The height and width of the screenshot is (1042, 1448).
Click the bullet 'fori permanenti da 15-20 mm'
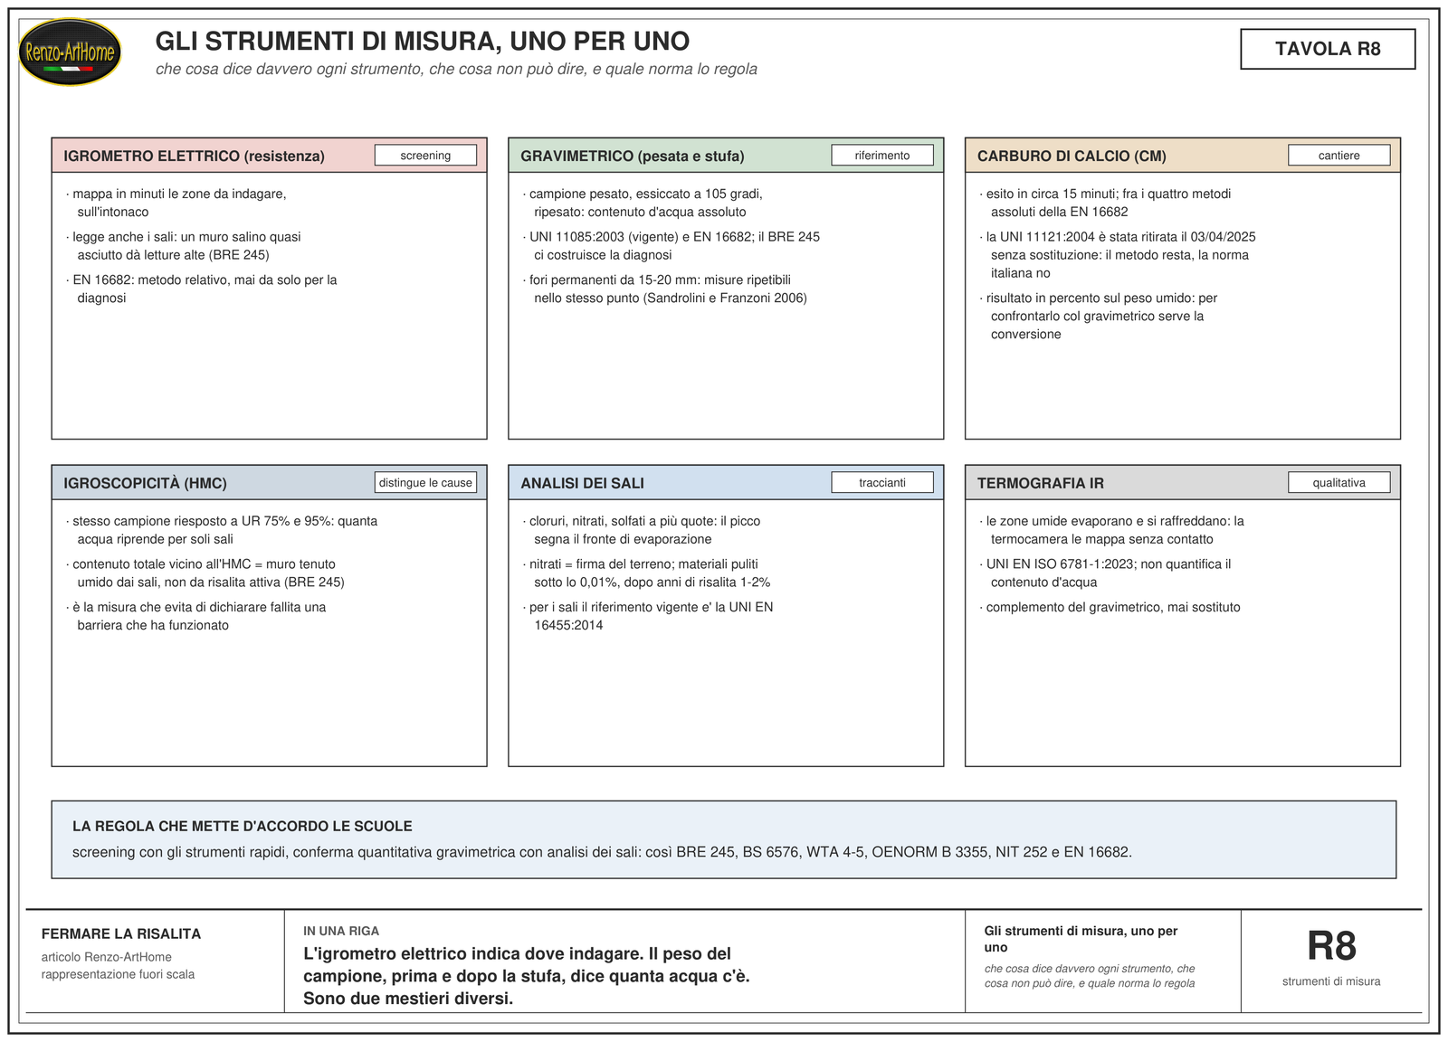[x=664, y=289]
